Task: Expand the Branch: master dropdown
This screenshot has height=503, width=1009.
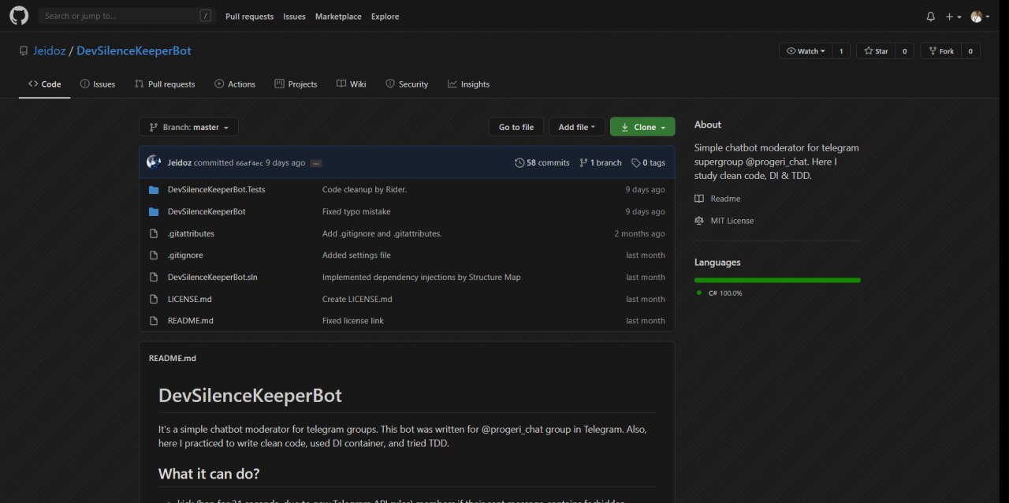Action: [188, 127]
